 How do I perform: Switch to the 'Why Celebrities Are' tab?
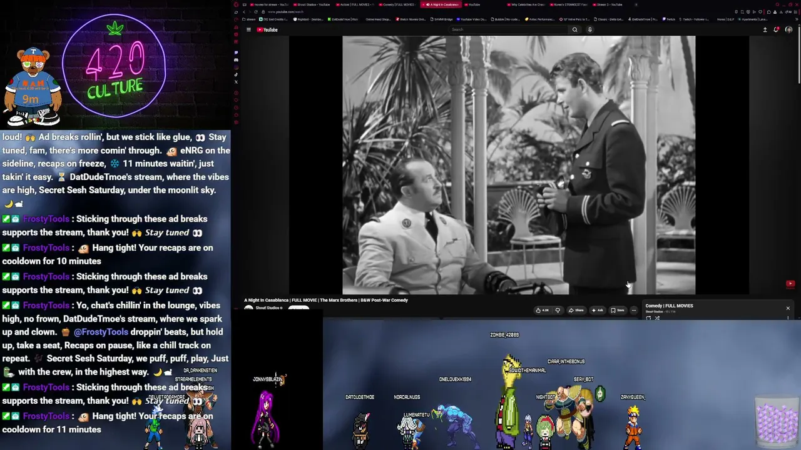pos(526,4)
